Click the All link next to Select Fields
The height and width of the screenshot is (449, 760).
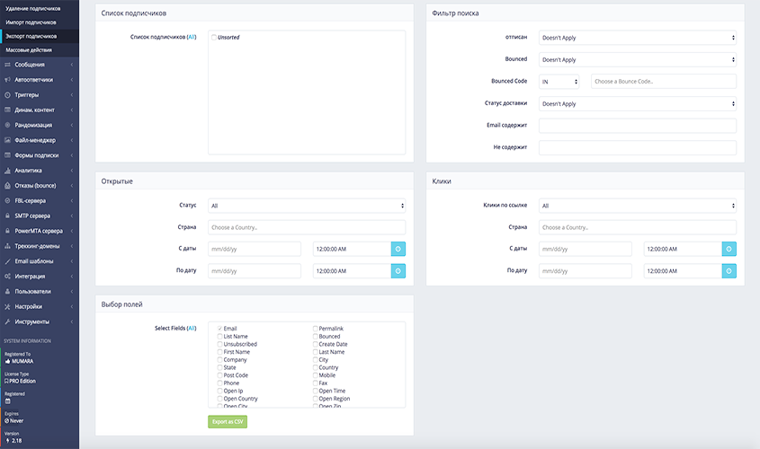pos(191,329)
